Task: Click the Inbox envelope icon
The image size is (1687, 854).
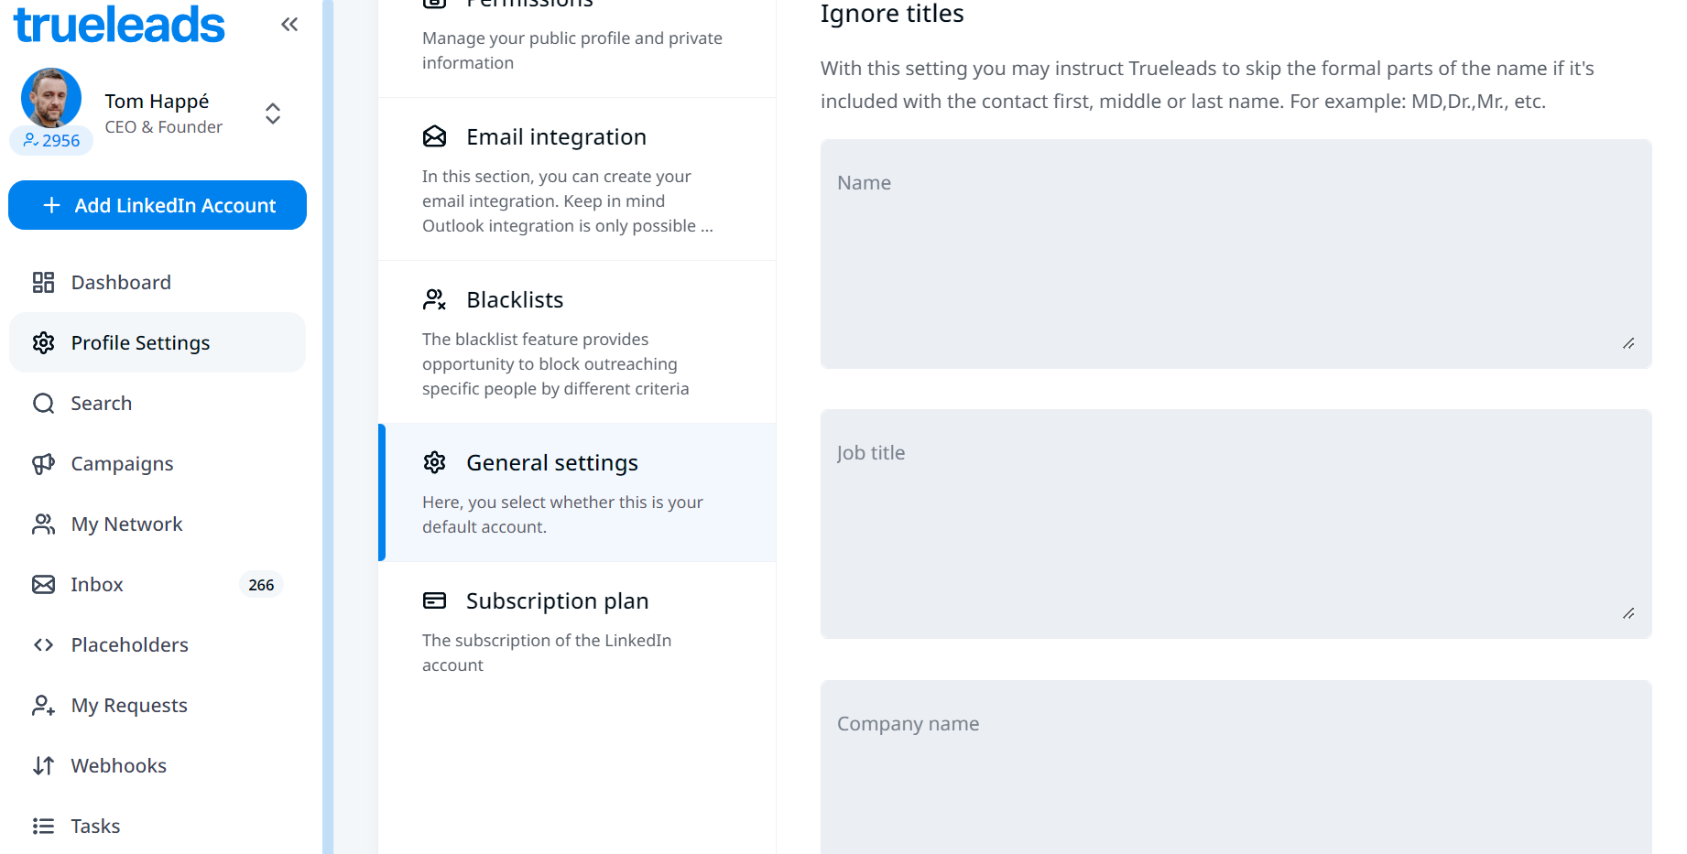Action: click(43, 585)
